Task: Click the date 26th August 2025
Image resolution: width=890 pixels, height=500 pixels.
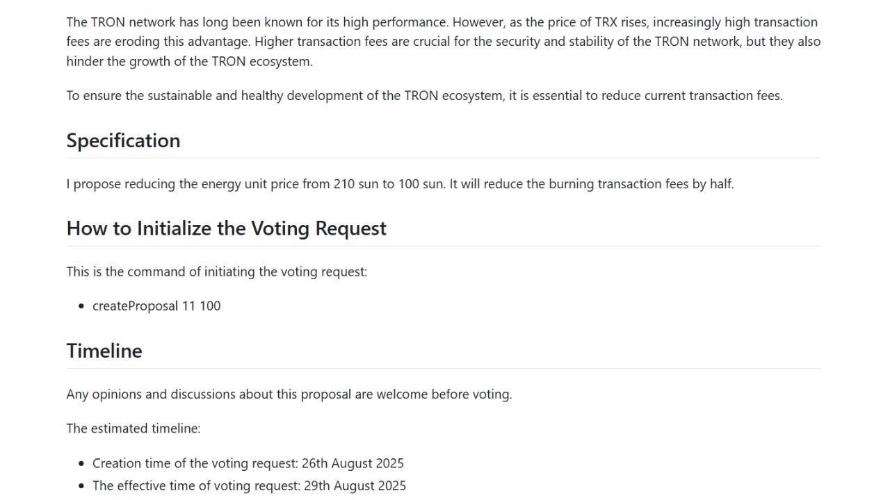Action: (x=353, y=463)
